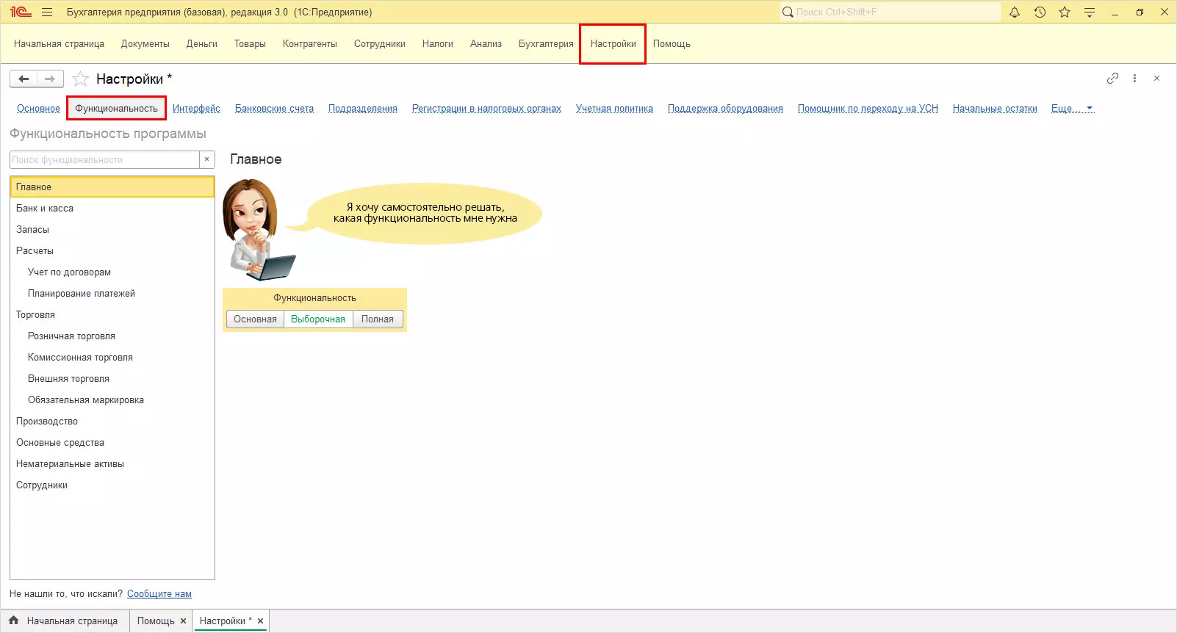Focus the Поиск функциональности search field
The width and height of the screenshot is (1177, 633).
click(x=104, y=159)
